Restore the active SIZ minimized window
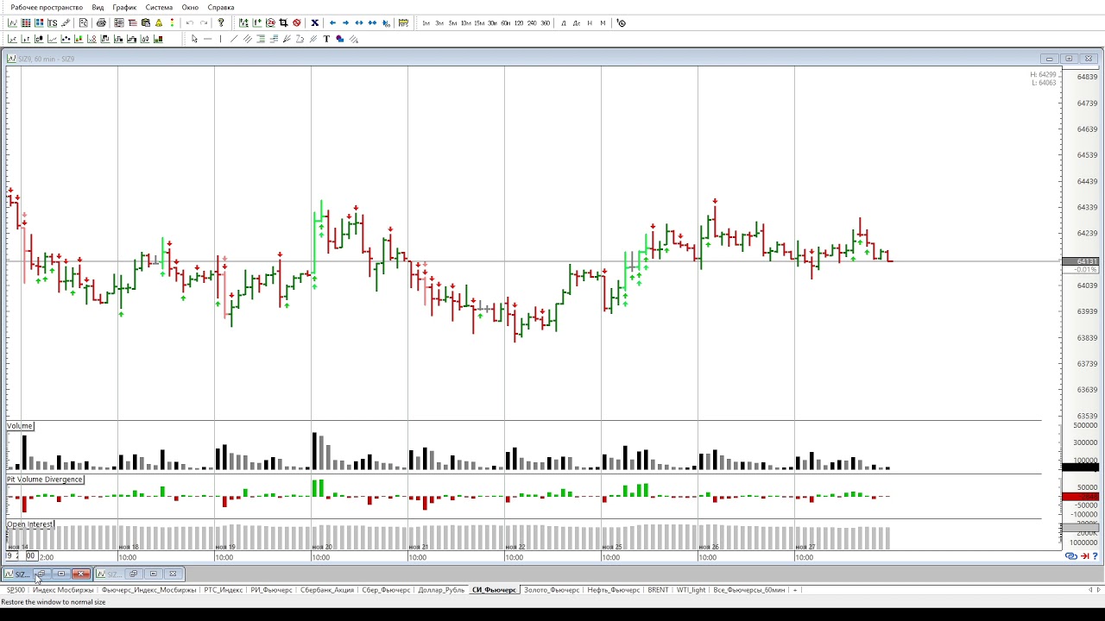The image size is (1105, 621). [x=41, y=574]
